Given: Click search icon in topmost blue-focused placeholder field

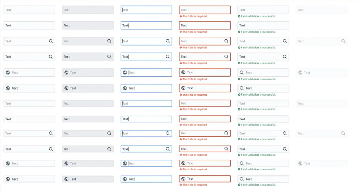Looking at the screenshot, I should tap(168, 41).
